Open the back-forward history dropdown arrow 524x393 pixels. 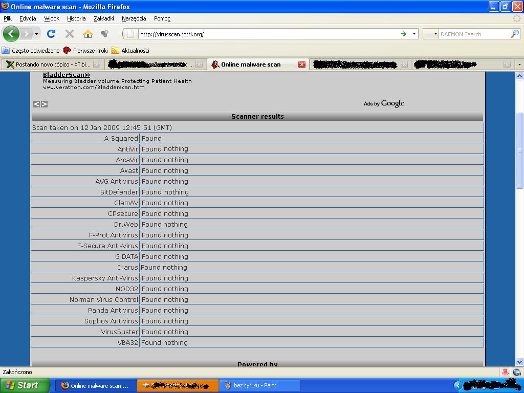tap(36, 34)
